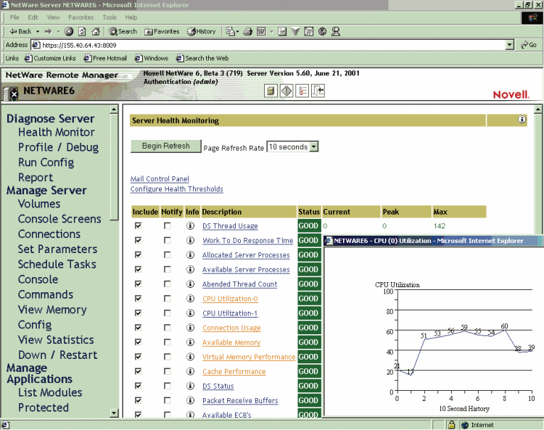This screenshot has height=430, width=544.
Task: Click the diamond health status icon in header
Action: click(287, 91)
